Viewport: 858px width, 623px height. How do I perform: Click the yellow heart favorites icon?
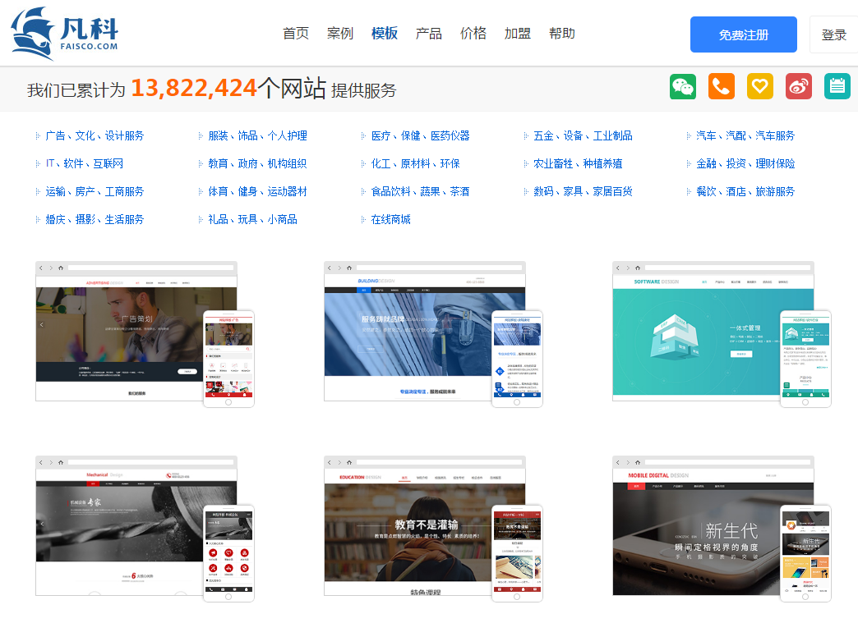click(x=759, y=86)
